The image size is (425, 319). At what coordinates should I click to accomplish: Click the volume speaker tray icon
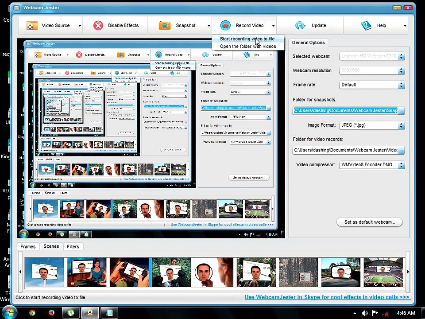click(x=365, y=313)
